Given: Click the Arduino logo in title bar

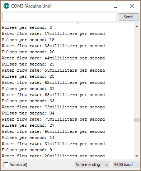Looking at the screenshot, I should point(6,6).
